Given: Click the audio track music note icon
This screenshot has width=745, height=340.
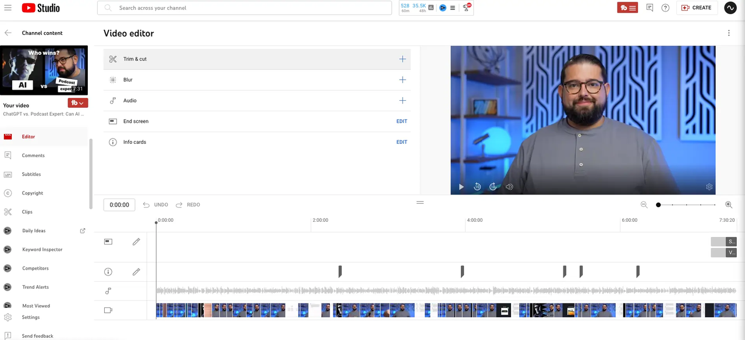Looking at the screenshot, I should click(108, 291).
